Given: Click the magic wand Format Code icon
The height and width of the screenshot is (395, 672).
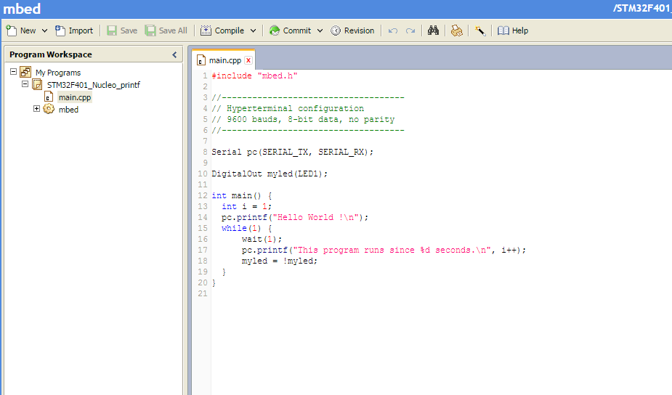Looking at the screenshot, I should pos(480,30).
